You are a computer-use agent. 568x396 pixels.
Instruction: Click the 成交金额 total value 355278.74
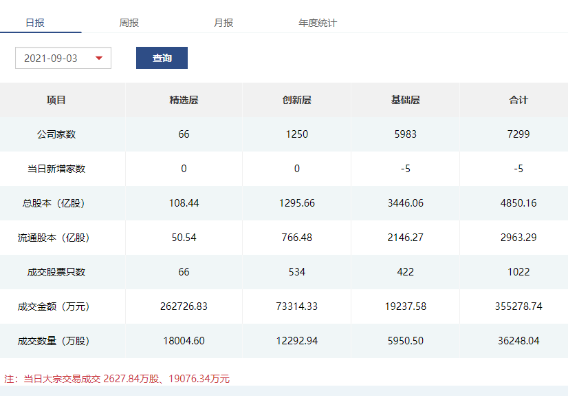(518, 306)
